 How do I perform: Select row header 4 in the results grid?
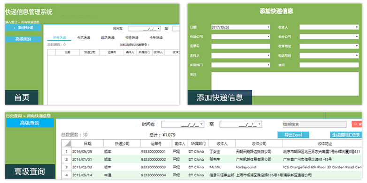click(67, 175)
